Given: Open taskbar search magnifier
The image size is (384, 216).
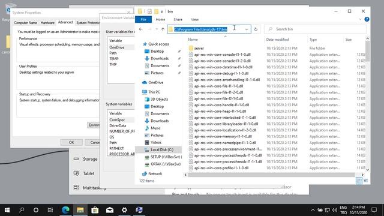Looking at the screenshot, I should tap(22, 210).
